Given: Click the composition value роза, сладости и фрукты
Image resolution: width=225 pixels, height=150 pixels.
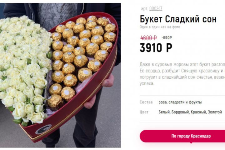Looking at the screenshot, I should pyautogui.click(x=180, y=102).
